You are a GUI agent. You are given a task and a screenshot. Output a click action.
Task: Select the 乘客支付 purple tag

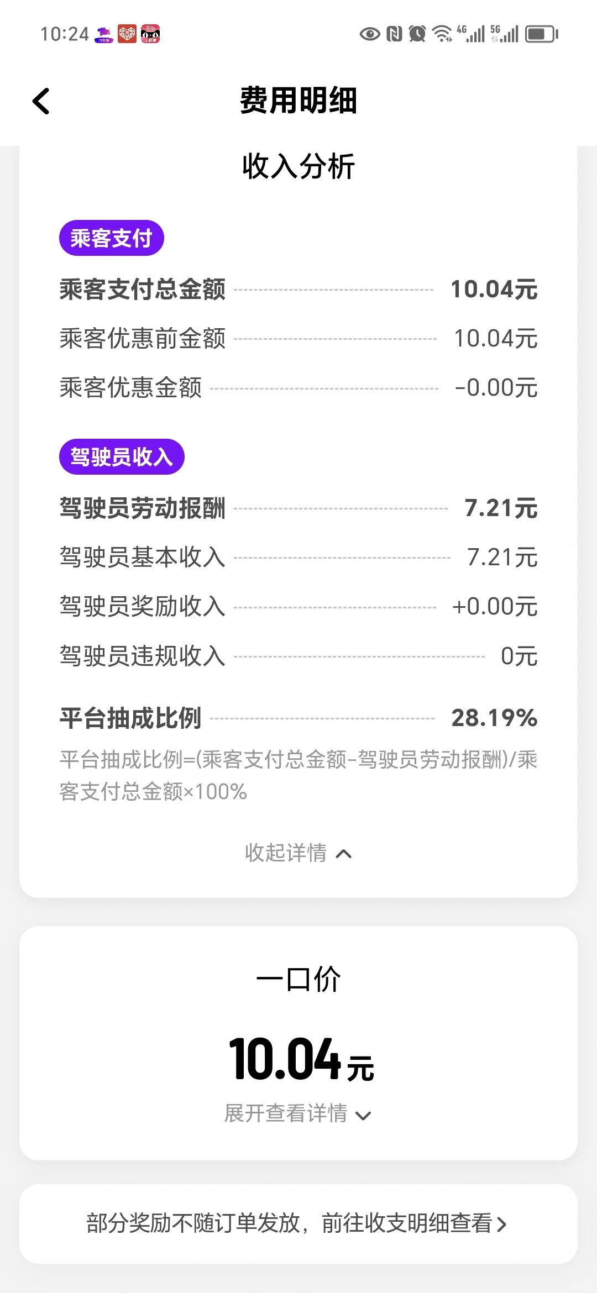[112, 238]
